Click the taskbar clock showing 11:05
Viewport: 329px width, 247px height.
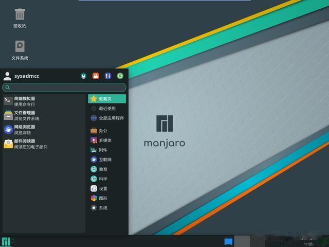(x=308, y=244)
